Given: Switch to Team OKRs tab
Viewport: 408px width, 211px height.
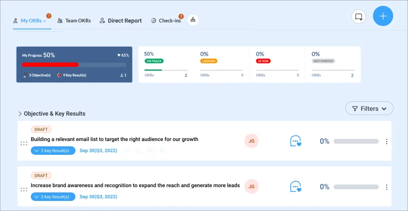Looking at the screenshot, I should point(74,21).
